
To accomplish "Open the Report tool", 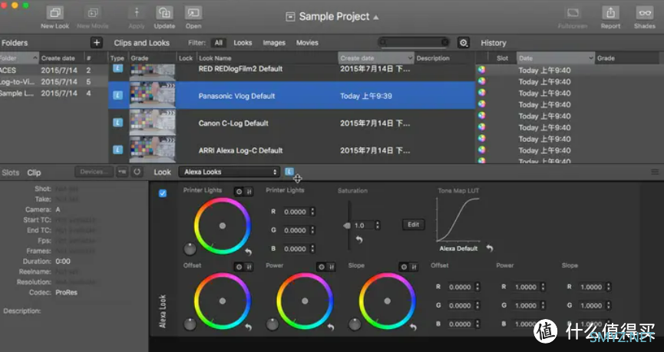I will (x=610, y=13).
